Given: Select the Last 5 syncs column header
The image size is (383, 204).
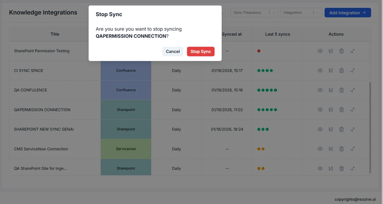Looking at the screenshot, I should coord(278,34).
